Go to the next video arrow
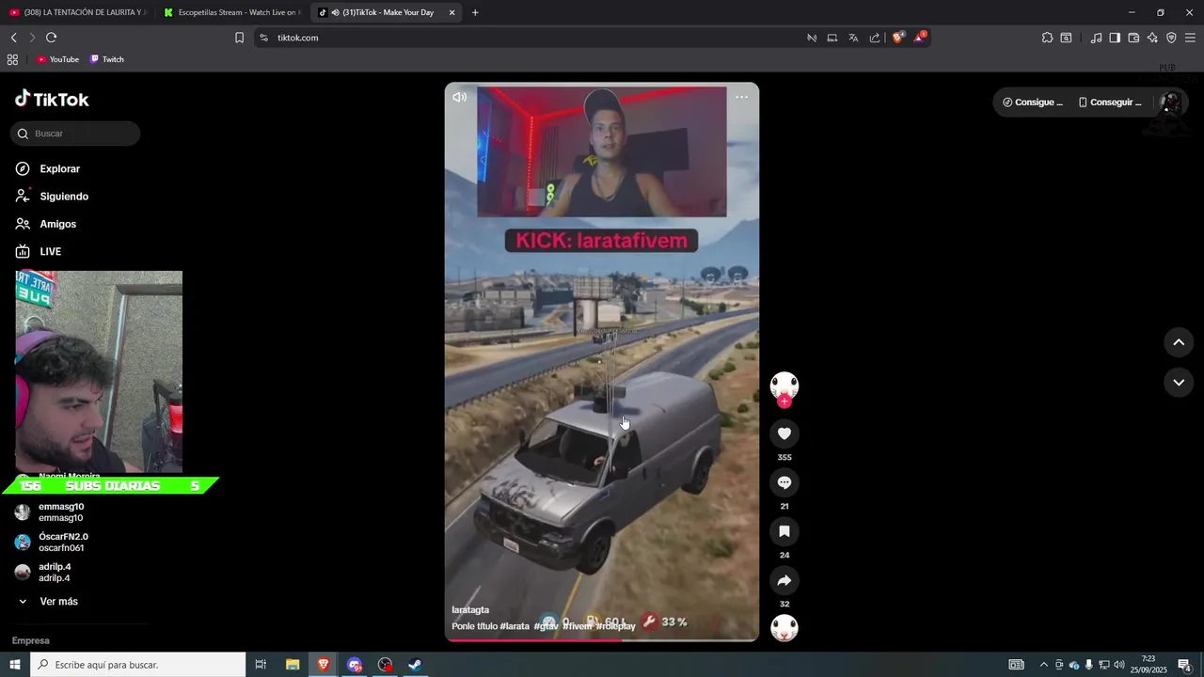1204x677 pixels. point(1179,383)
